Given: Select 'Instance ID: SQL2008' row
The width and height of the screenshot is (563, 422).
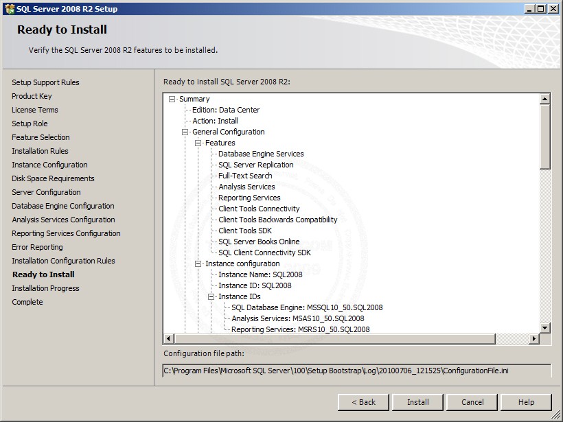Looking at the screenshot, I should pos(255,285).
